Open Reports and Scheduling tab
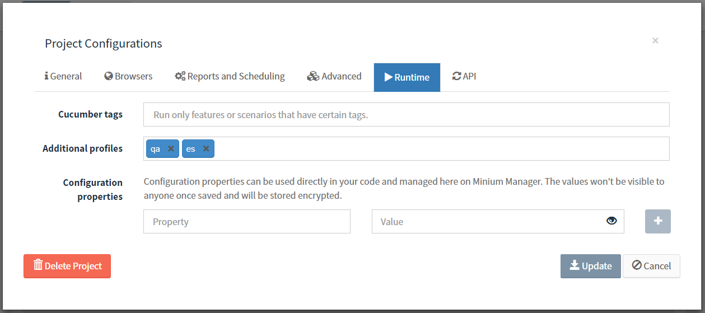This screenshot has height=313, width=705. pos(230,77)
